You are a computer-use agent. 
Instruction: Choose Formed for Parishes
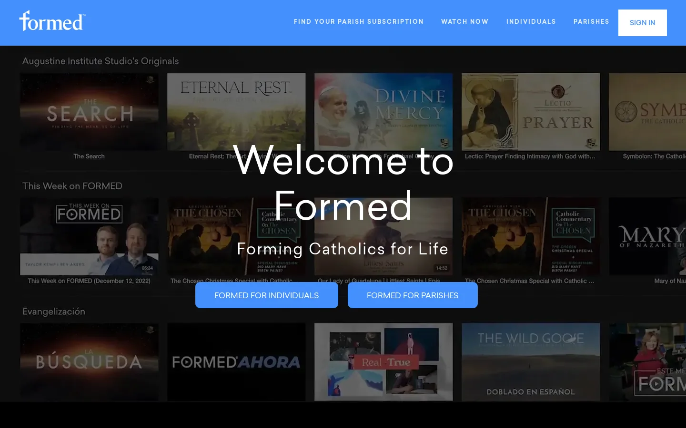[x=413, y=295]
